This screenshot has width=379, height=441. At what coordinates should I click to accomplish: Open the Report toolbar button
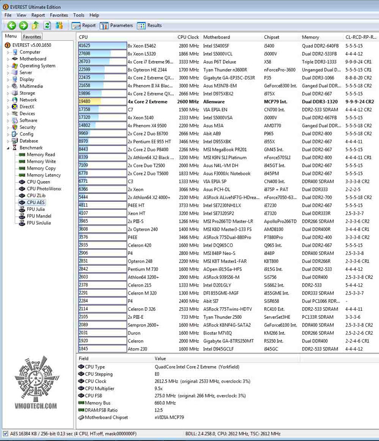tap(84, 26)
